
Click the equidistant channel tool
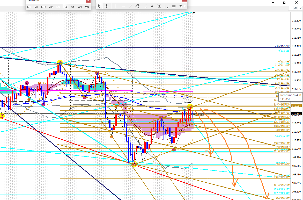point(138,6)
